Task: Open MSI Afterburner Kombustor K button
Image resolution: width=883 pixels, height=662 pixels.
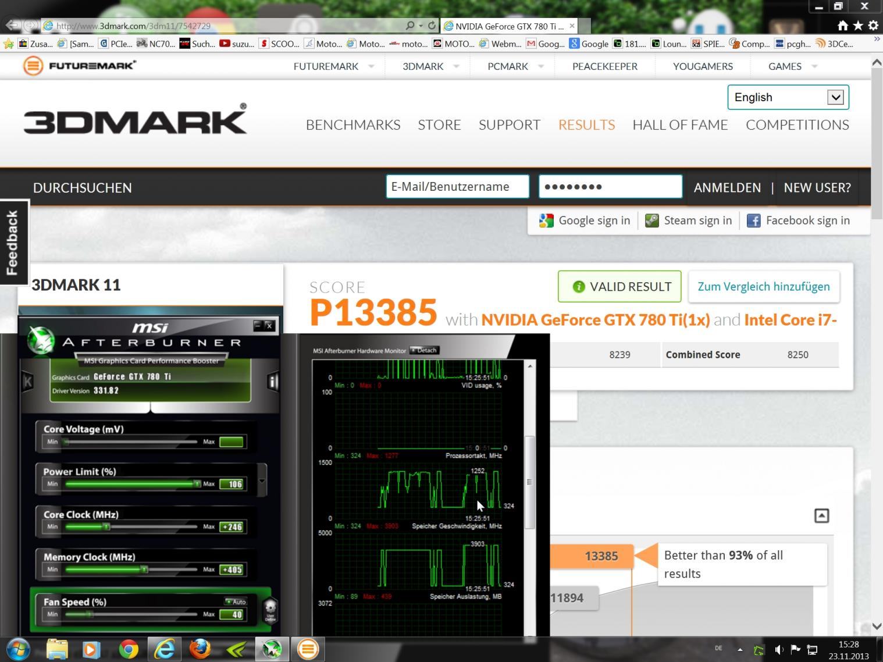Action: coord(27,382)
